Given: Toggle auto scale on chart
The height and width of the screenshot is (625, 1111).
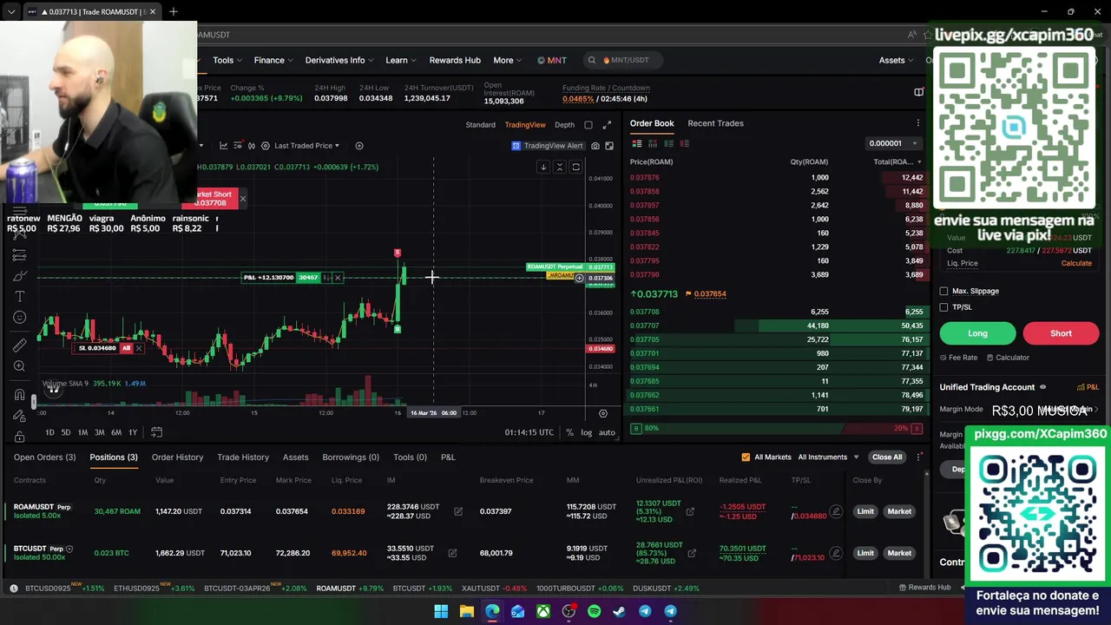Looking at the screenshot, I should 607,432.
